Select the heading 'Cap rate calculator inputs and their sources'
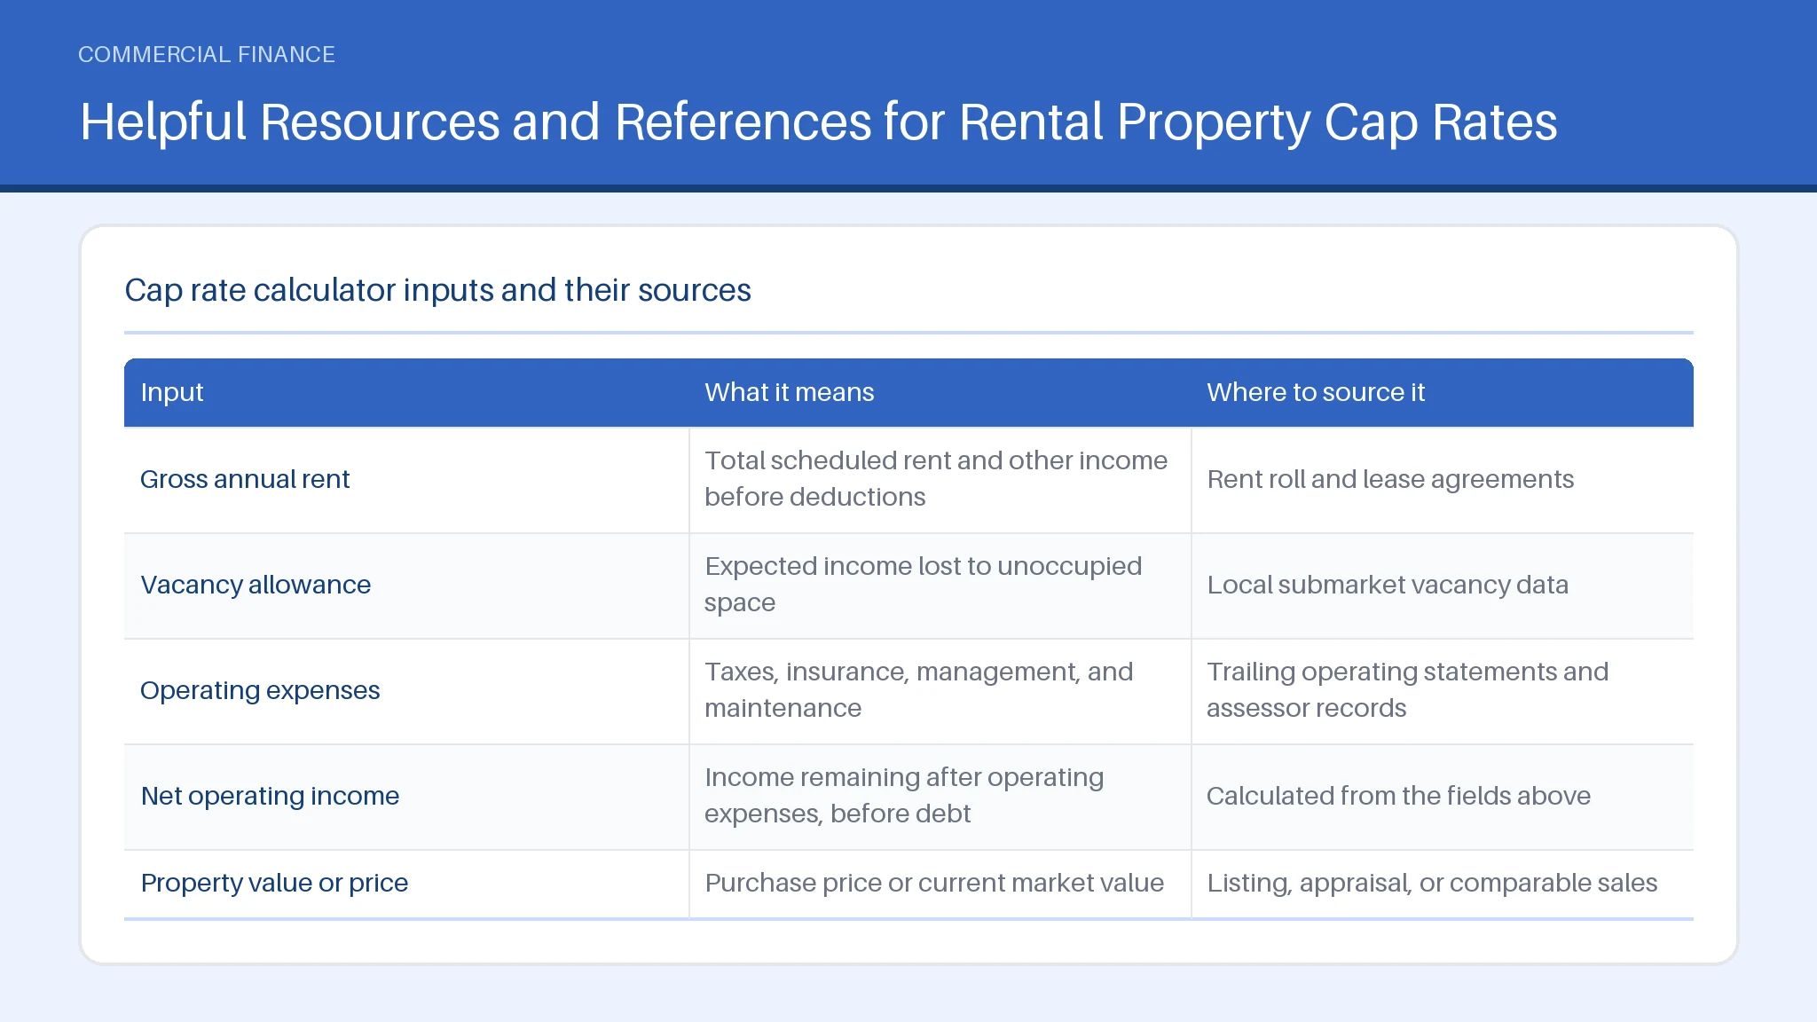This screenshot has width=1817, height=1022. coord(437,290)
